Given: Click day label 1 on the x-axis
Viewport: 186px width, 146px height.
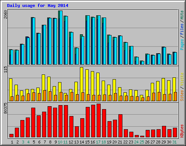Looking at the screenshot, I should (x=12, y=142).
